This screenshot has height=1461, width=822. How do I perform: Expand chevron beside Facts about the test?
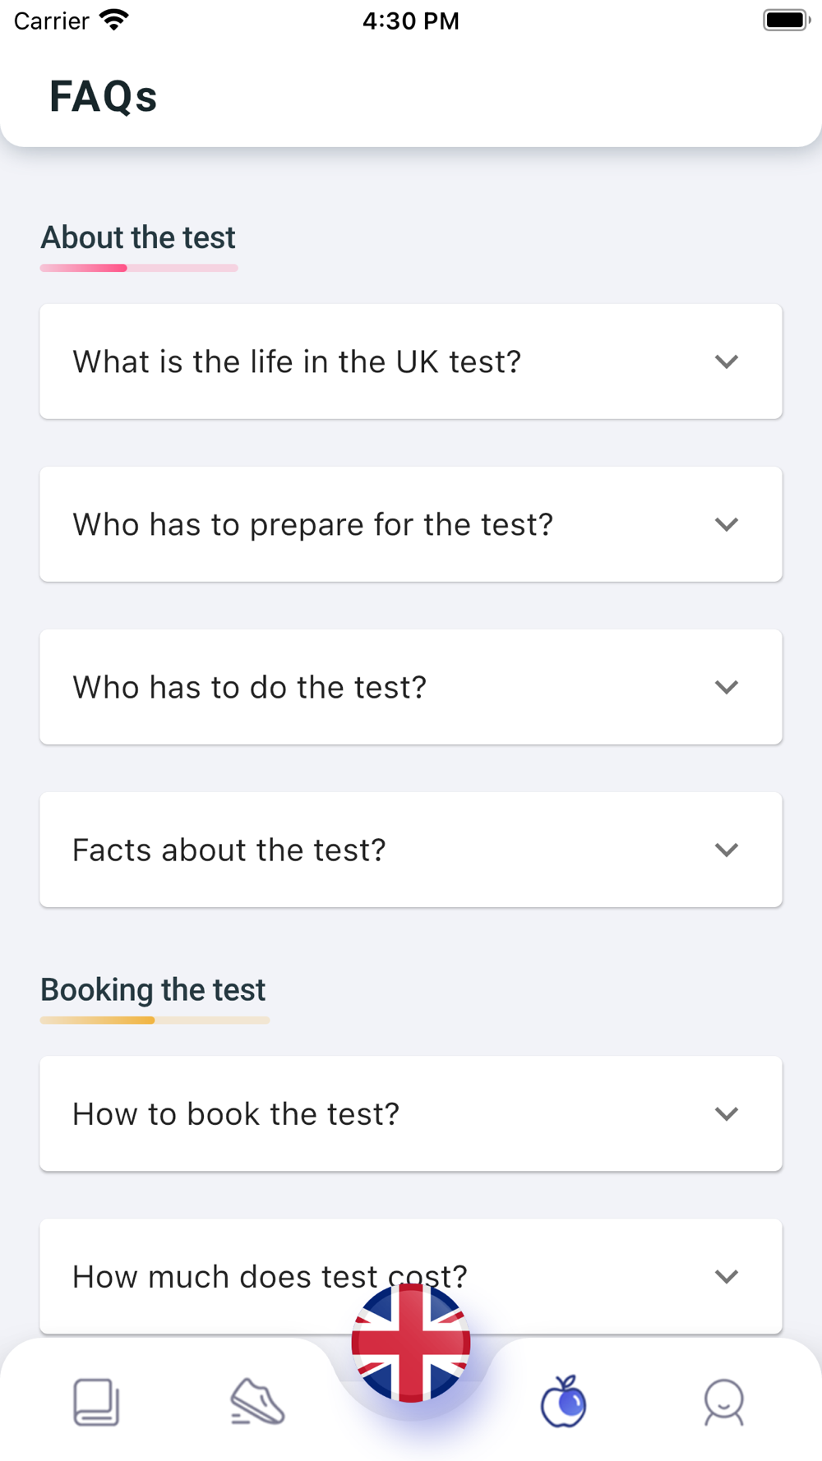coord(726,850)
